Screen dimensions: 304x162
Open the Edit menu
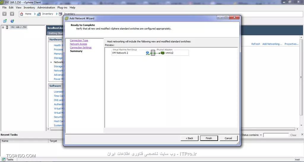point(11,7)
